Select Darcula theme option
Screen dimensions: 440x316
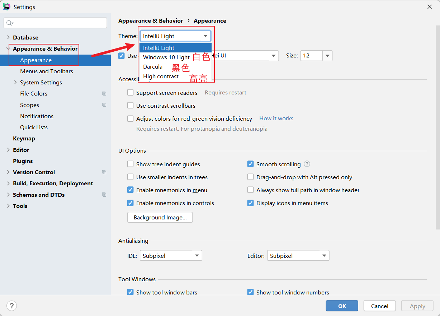175,66
